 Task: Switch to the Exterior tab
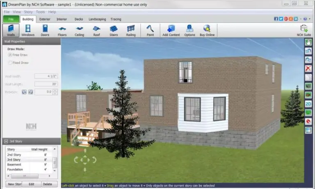(x=45, y=19)
